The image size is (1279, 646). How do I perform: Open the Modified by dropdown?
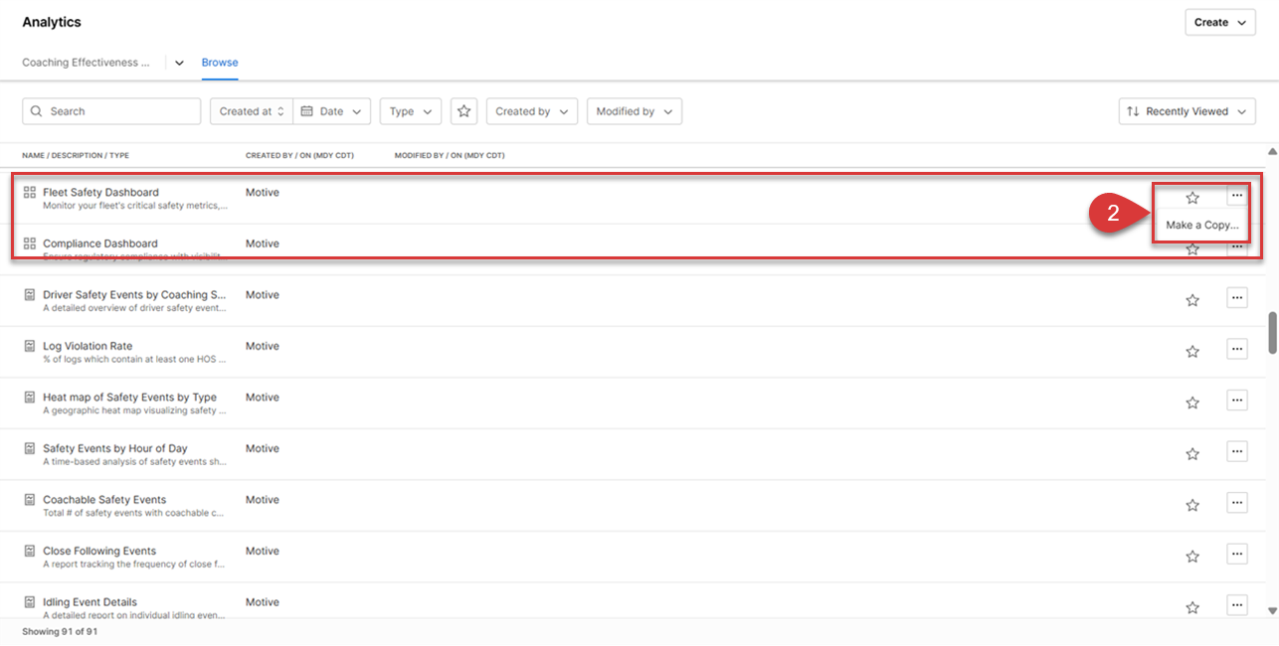coord(634,110)
